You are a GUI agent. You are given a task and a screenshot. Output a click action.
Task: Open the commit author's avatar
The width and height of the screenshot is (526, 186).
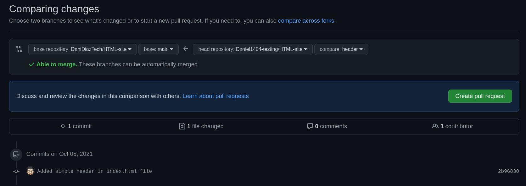pos(30,171)
